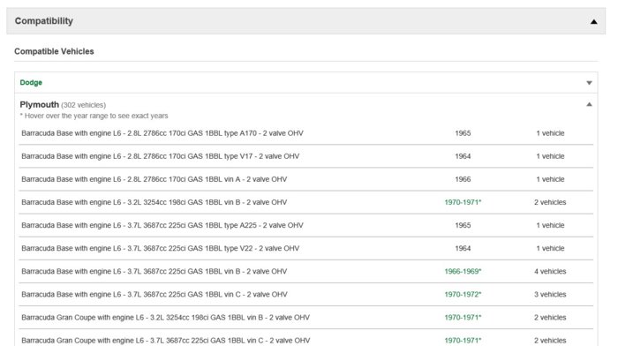
Task: Click the (302 vehicles) count label
Action: tap(84, 105)
